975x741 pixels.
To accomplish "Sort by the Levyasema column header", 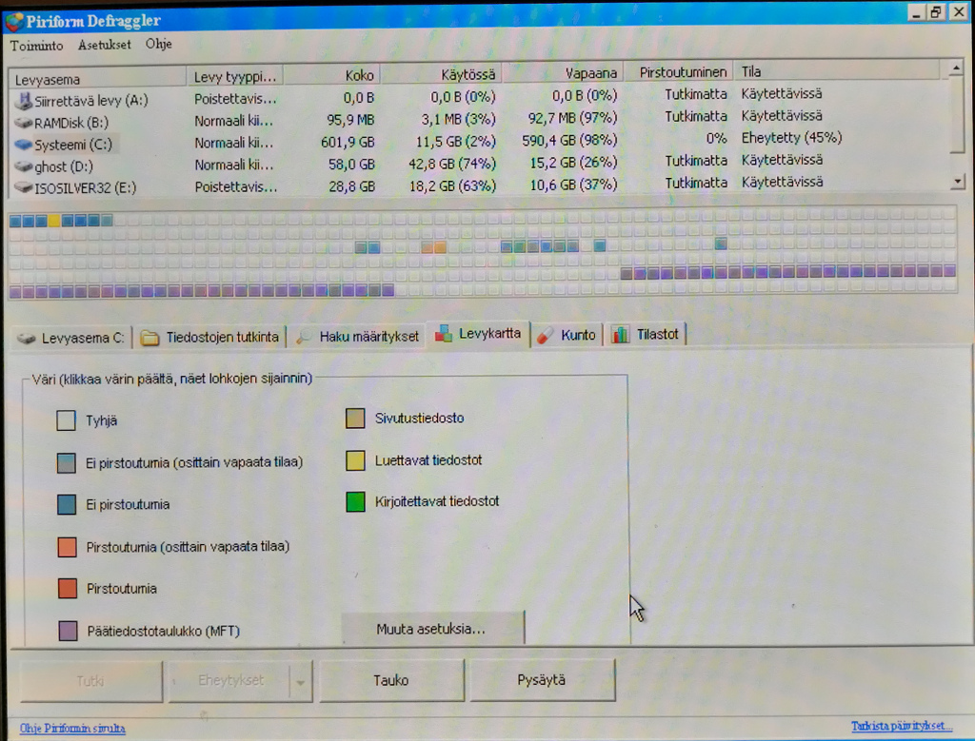I will [x=97, y=79].
